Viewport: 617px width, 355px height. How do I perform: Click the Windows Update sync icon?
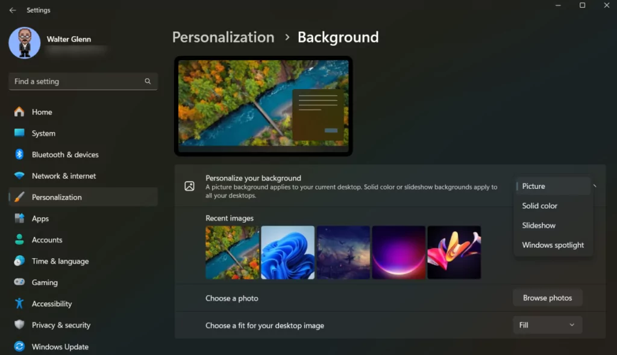[x=19, y=347]
